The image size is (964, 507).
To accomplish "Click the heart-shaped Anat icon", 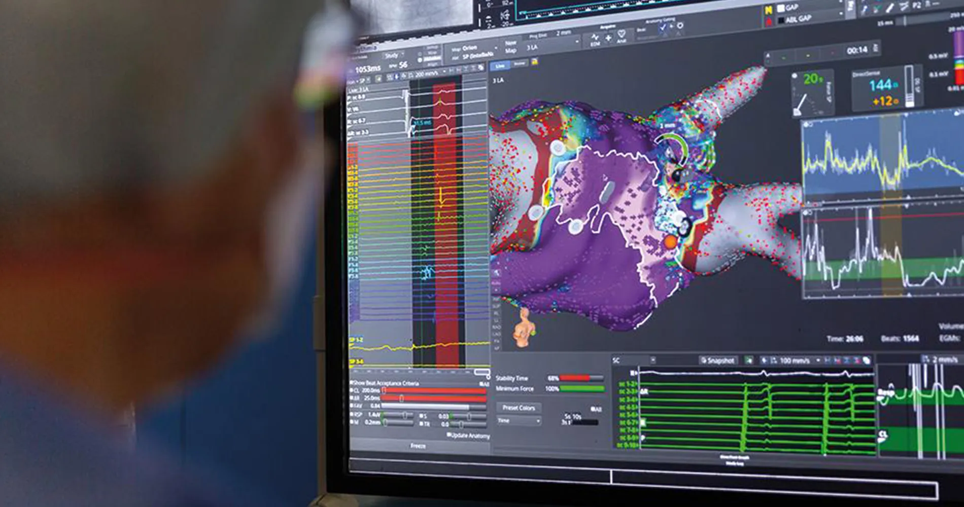I will (x=622, y=35).
